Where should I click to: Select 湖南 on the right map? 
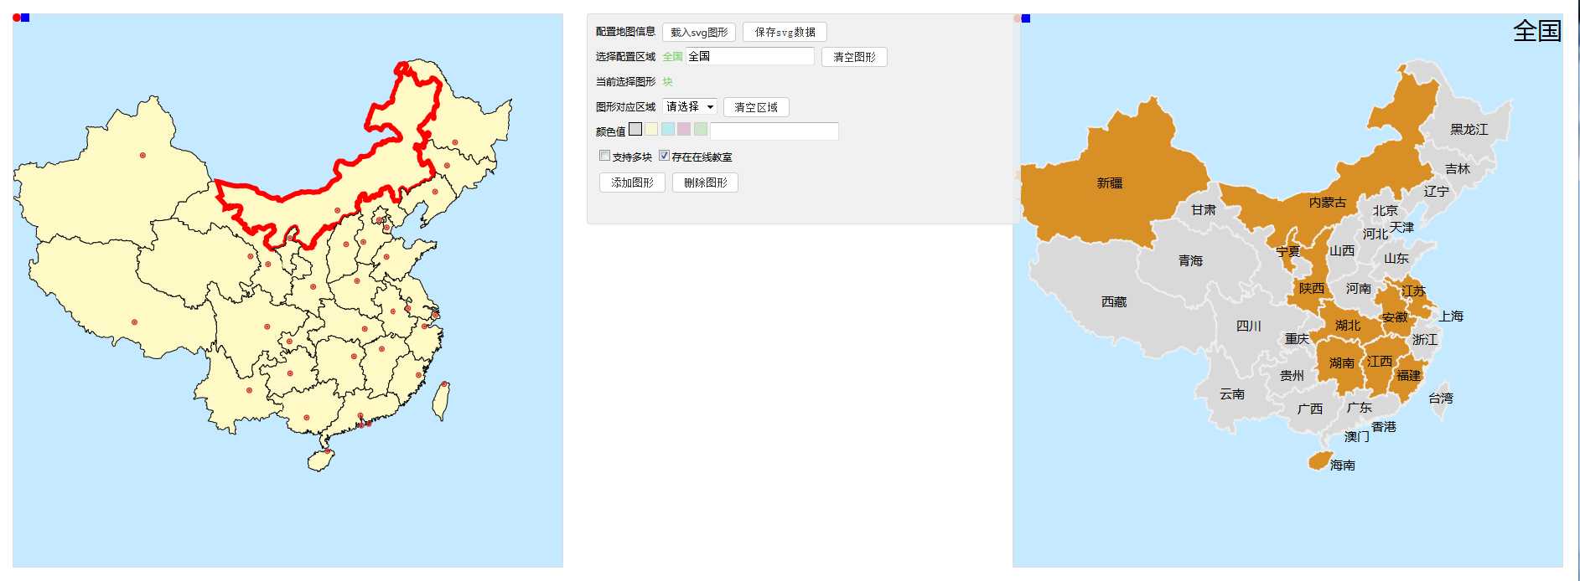click(1341, 362)
